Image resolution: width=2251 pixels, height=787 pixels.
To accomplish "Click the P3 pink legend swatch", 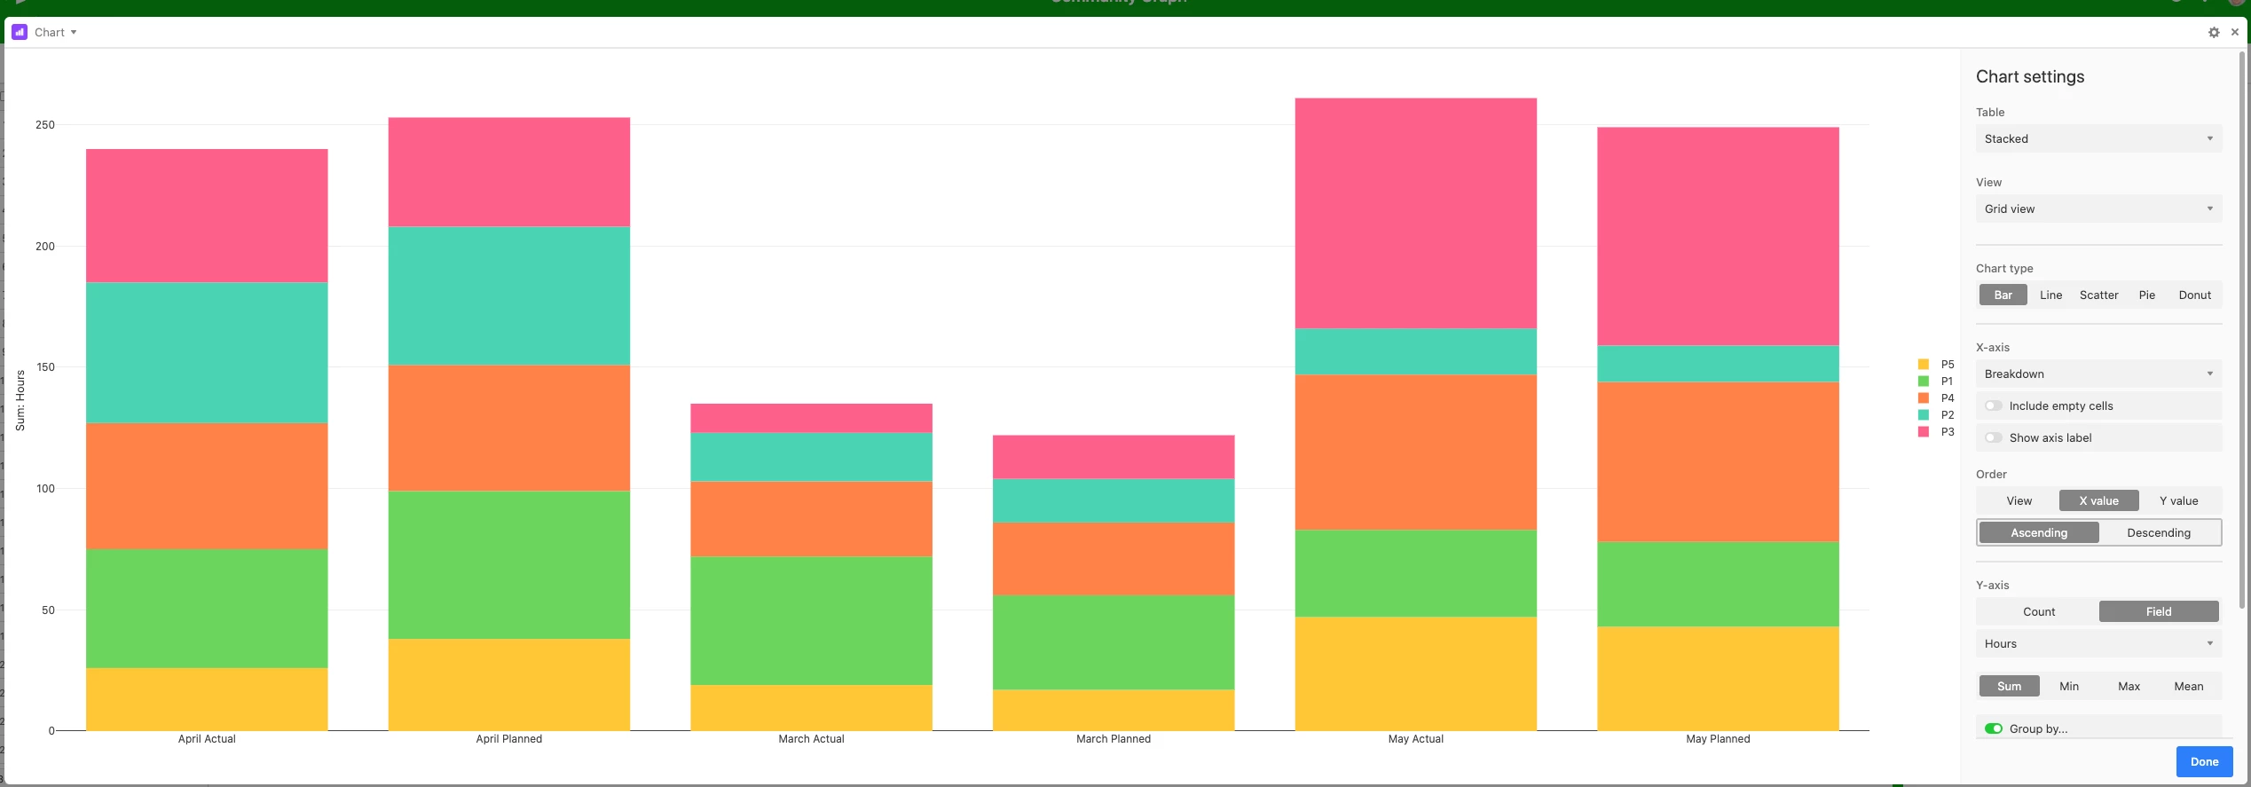I will point(1924,432).
